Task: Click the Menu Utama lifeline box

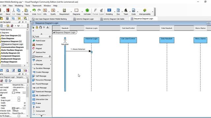Action: pyautogui.click(x=200, y=40)
